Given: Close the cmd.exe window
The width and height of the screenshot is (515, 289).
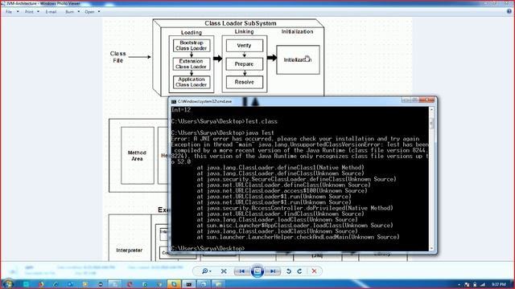Looking at the screenshot, I should point(427,100).
